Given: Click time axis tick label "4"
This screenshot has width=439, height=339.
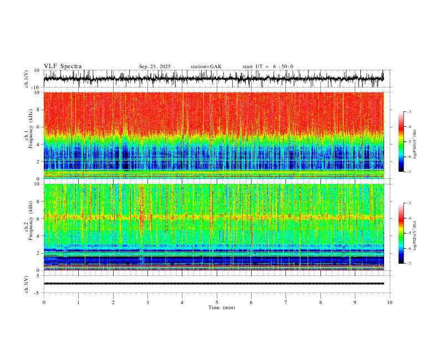Looking at the screenshot, I should click(x=182, y=302).
